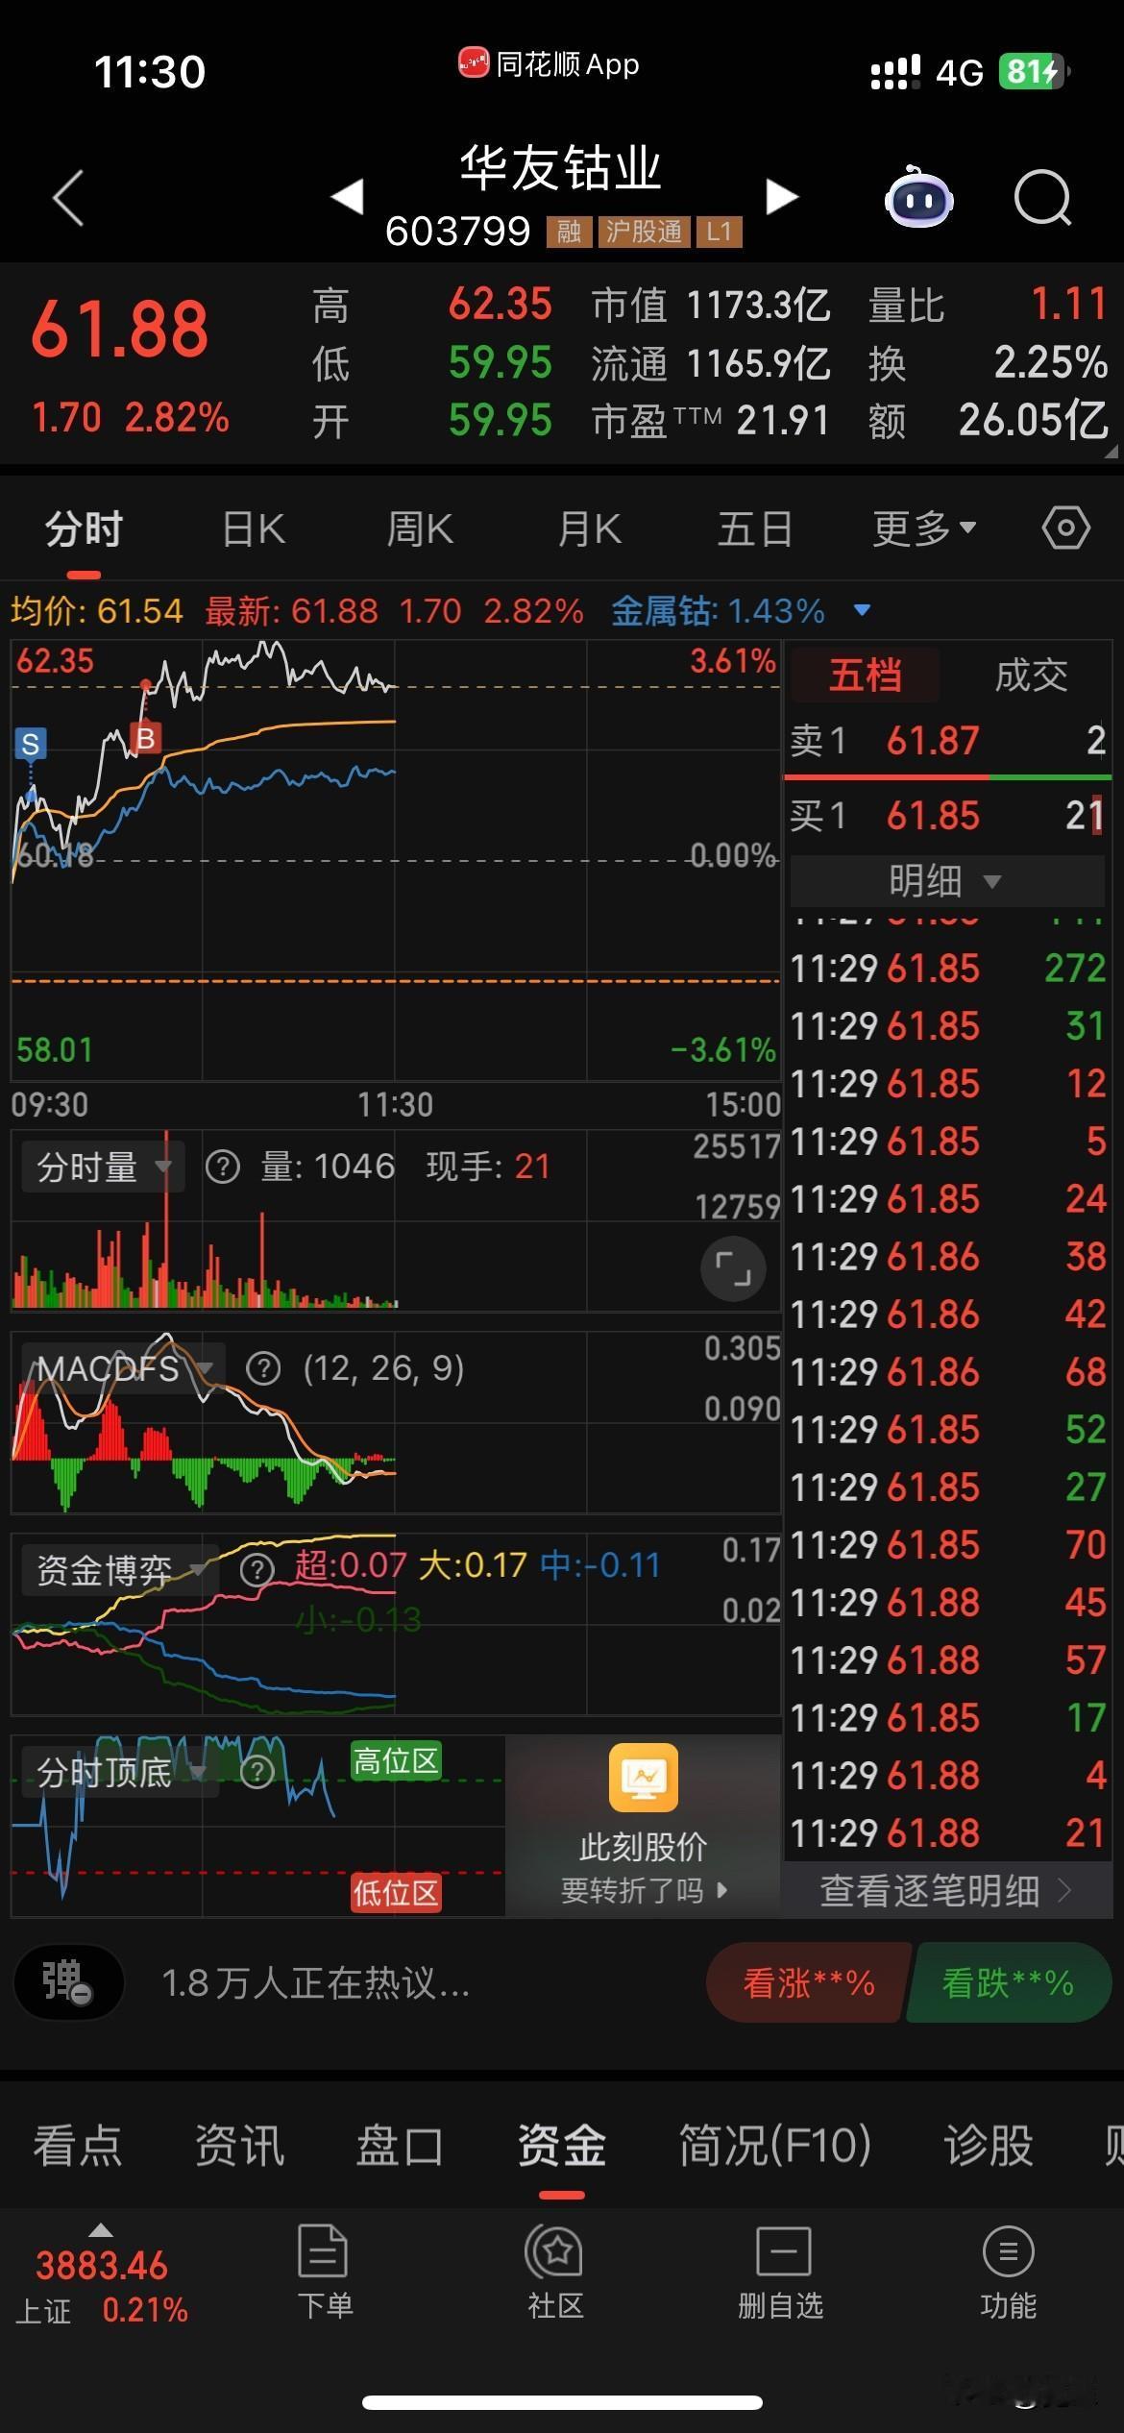
Task: Tap the buy/sell ratio red-green bar
Action: pyautogui.click(x=948, y=775)
